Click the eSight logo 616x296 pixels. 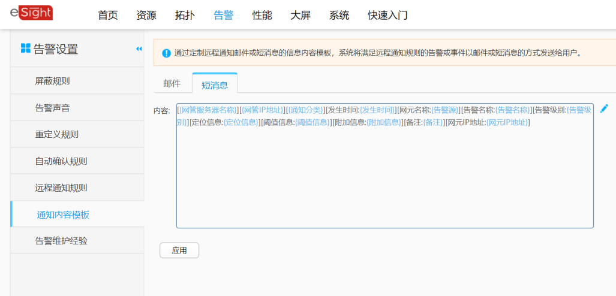coord(31,13)
